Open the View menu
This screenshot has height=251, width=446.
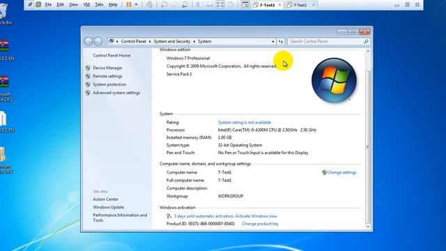(73, 5)
